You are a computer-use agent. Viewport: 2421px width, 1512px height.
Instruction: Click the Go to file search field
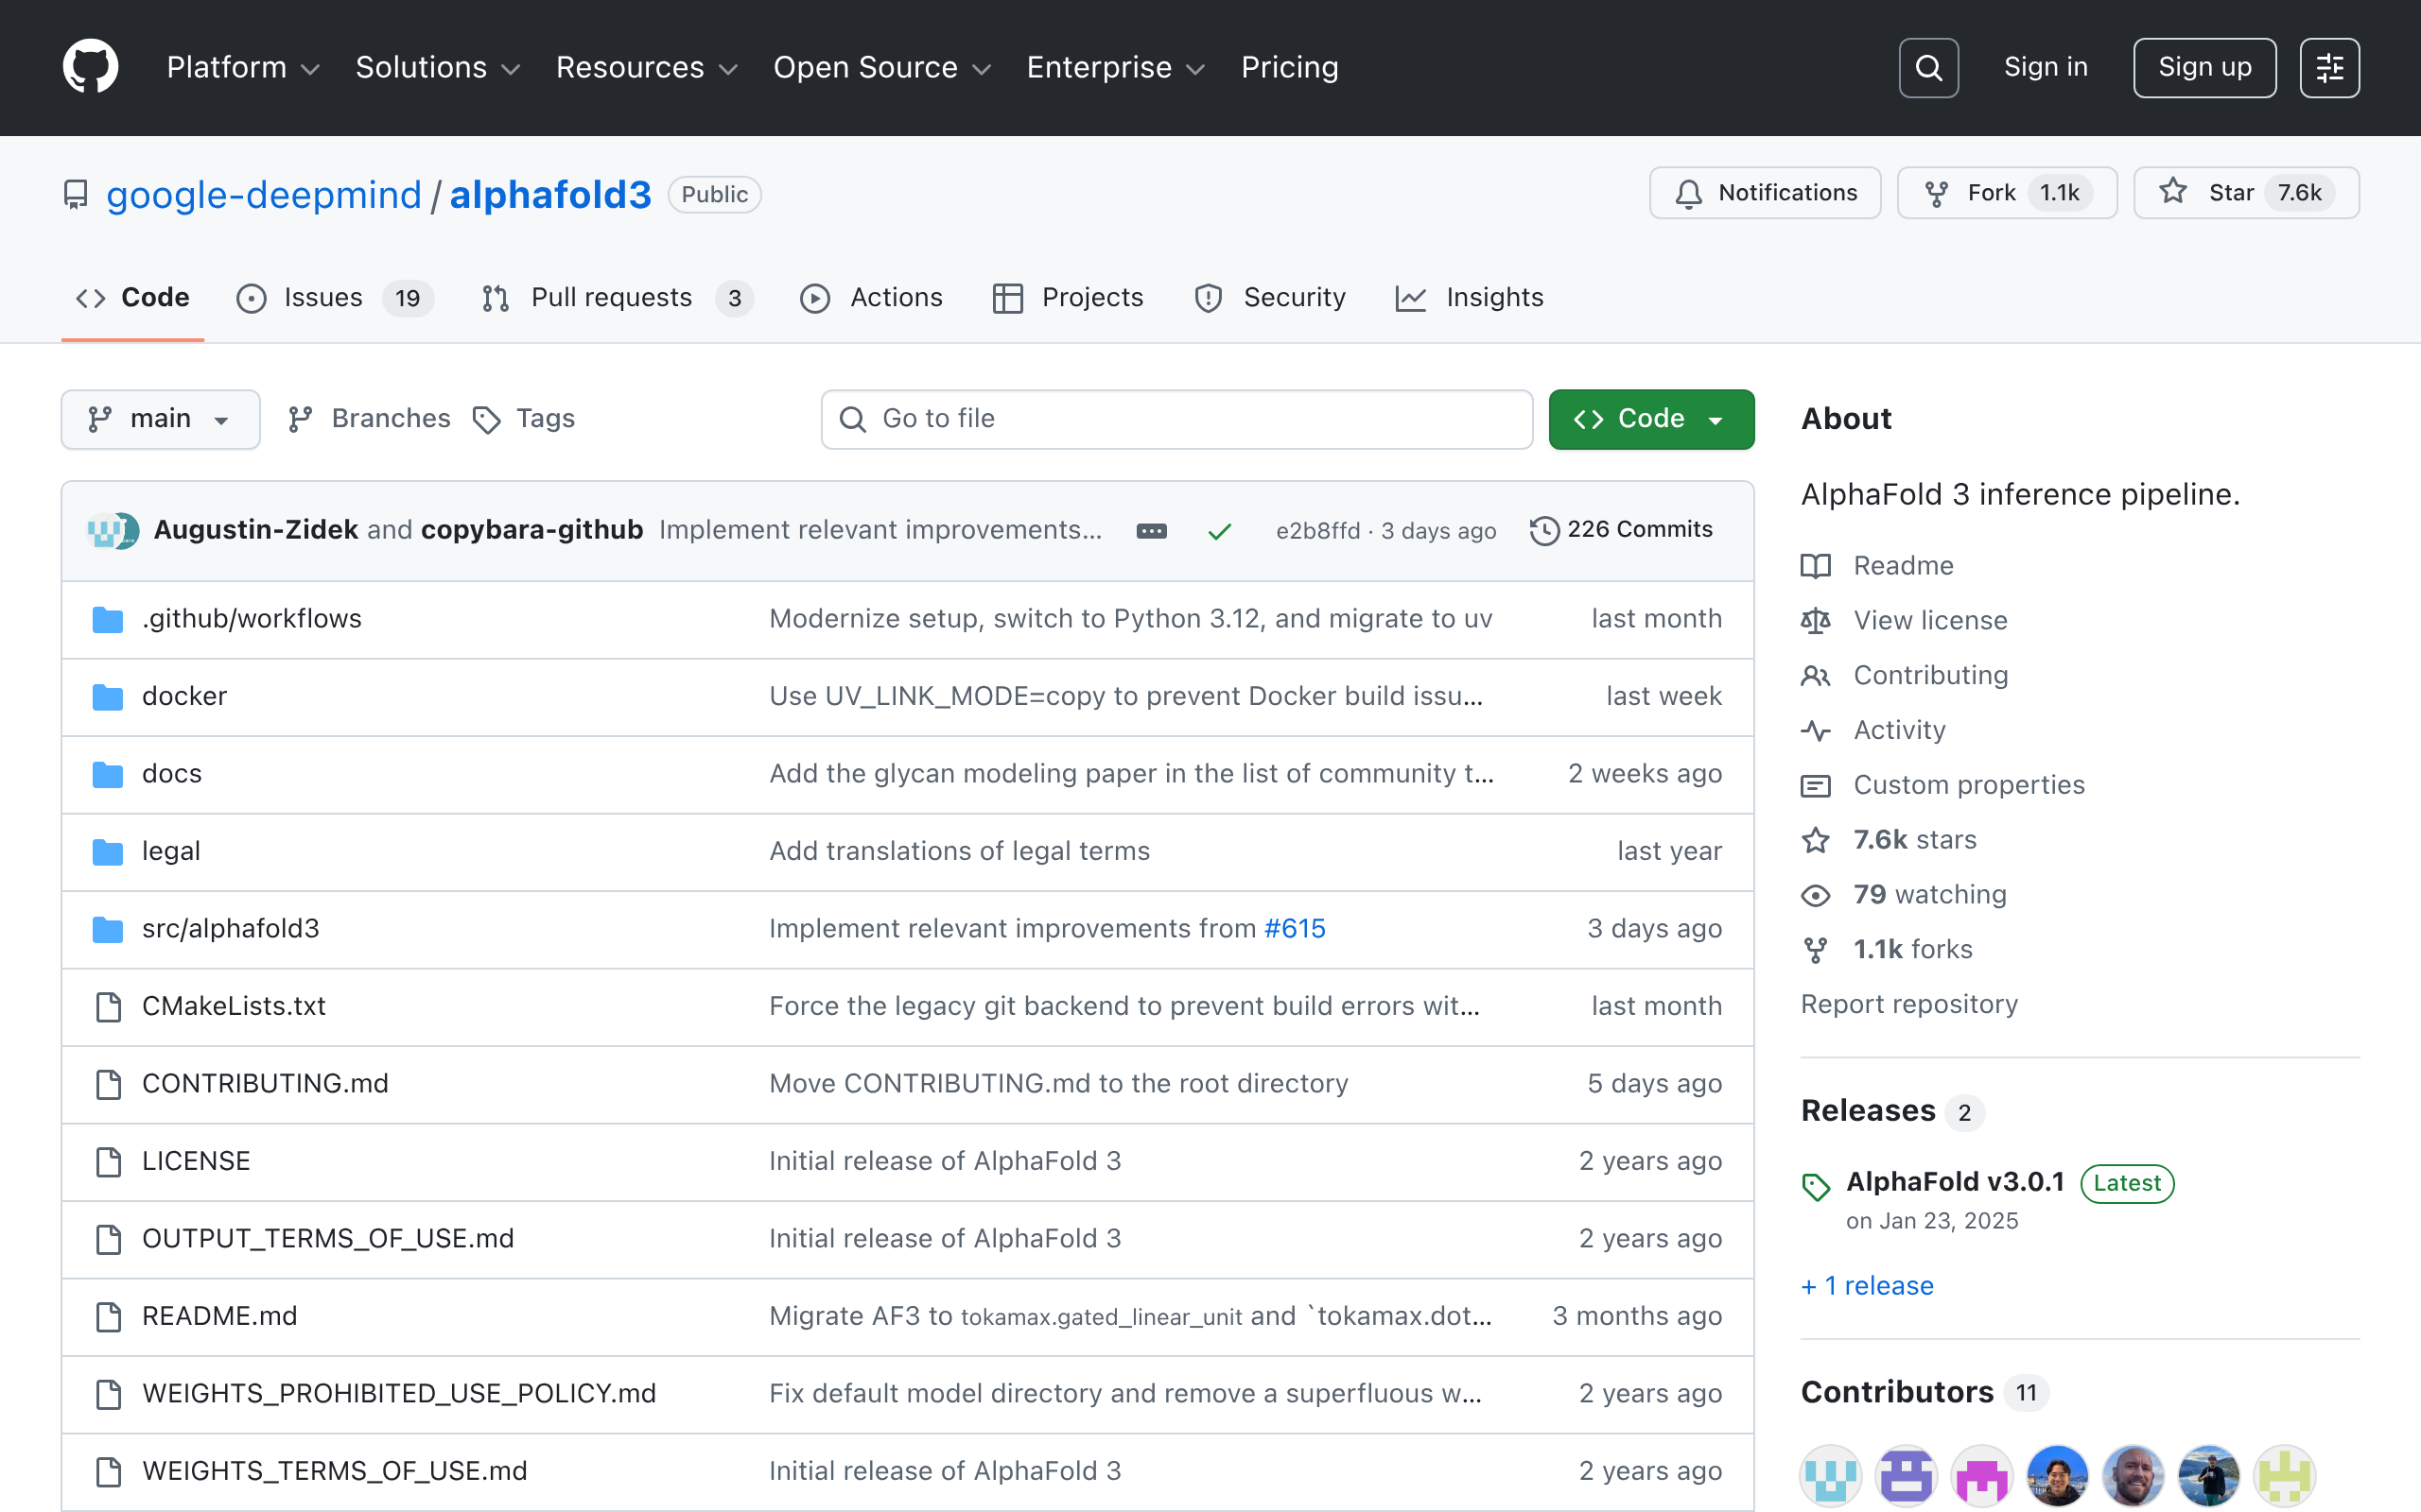[x=1176, y=419]
